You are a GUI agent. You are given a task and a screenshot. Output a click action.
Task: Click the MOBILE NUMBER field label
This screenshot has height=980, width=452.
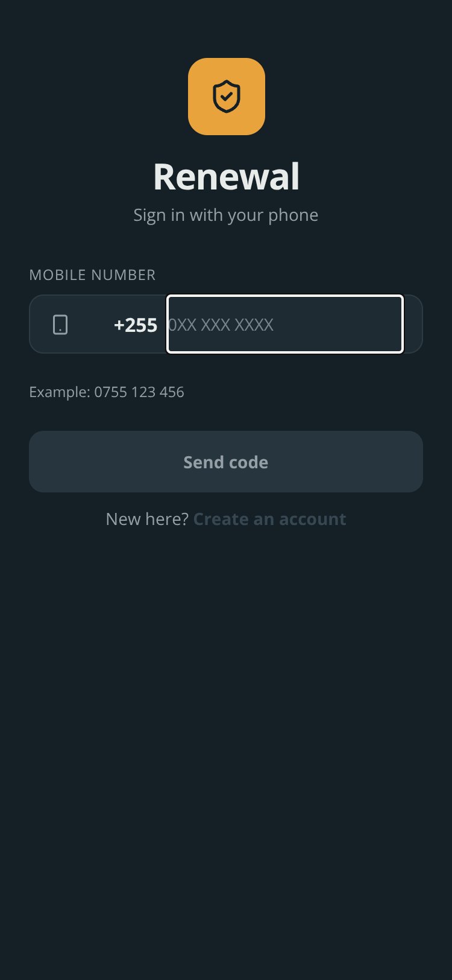click(x=92, y=275)
